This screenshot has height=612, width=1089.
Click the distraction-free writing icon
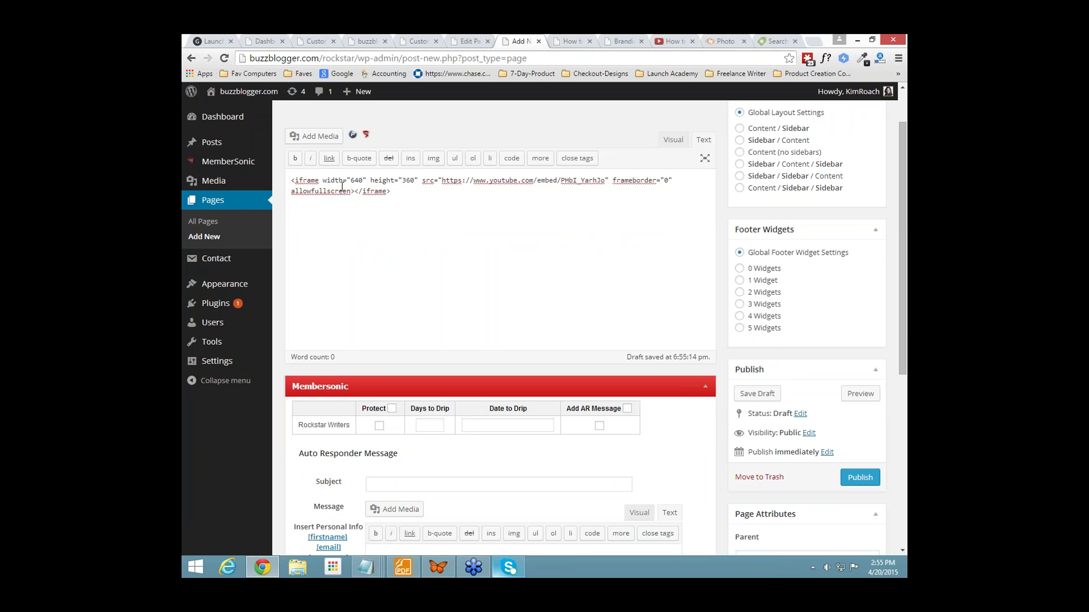[705, 158]
